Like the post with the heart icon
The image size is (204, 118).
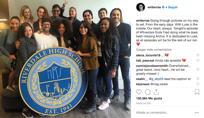139,92
